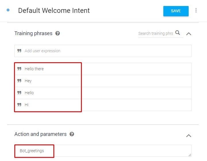Click the blue intent status dot
The height and width of the screenshot is (161, 207).
[8, 10]
